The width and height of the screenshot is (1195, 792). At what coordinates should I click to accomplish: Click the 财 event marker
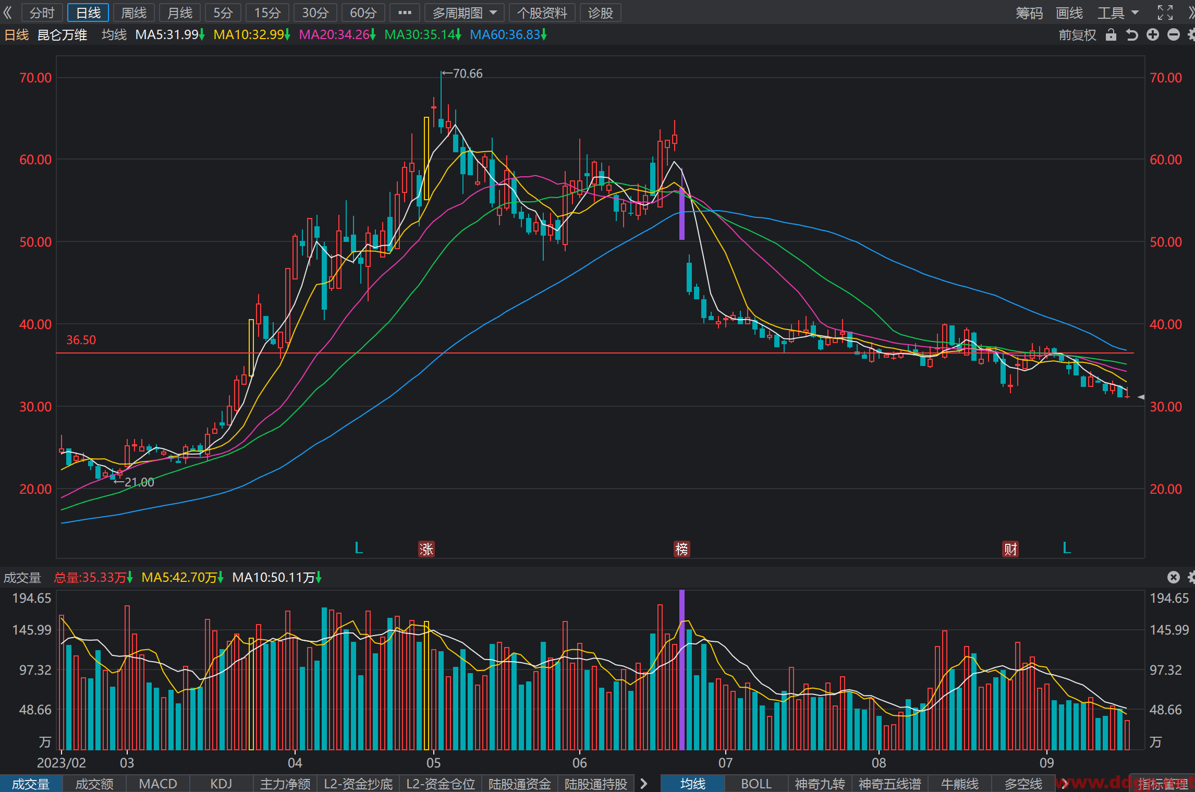(x=1010, y=549)
